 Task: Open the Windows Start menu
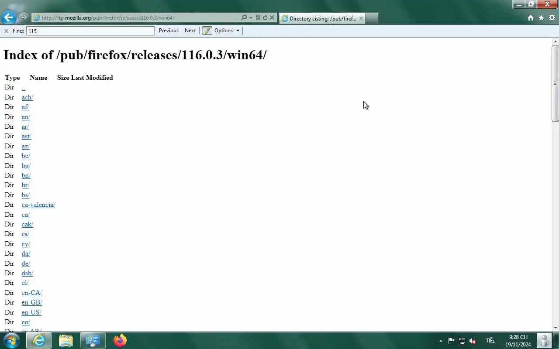pyautogui.click(x=11, y=340)
